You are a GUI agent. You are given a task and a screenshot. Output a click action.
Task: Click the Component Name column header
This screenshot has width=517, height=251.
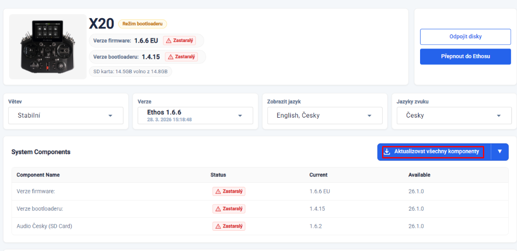tap(38, 175)
